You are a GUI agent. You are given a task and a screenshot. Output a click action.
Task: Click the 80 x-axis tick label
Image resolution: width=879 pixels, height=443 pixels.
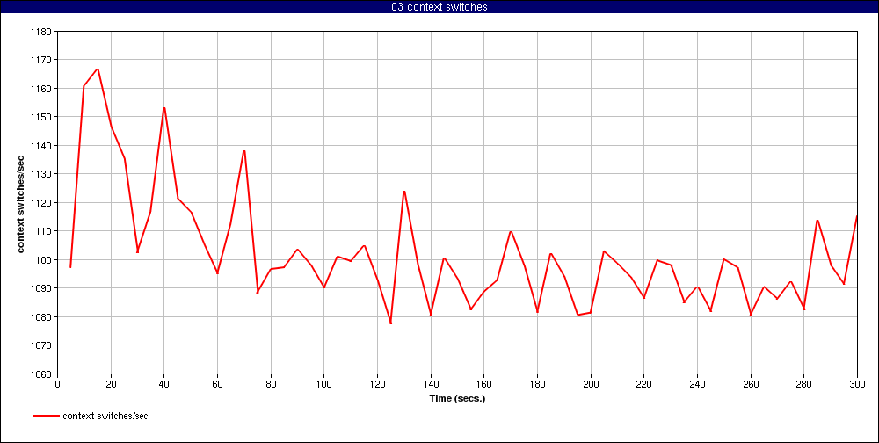(x=271, y=385)
